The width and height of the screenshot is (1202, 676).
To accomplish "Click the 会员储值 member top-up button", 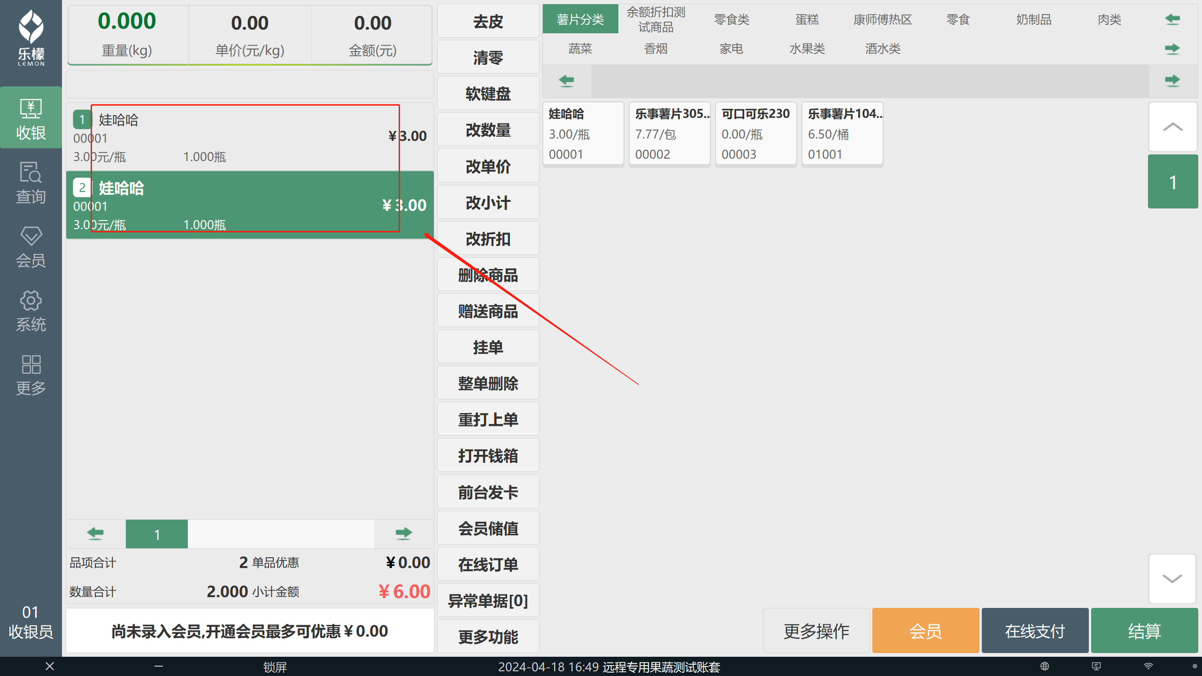I will click(488, 528).
